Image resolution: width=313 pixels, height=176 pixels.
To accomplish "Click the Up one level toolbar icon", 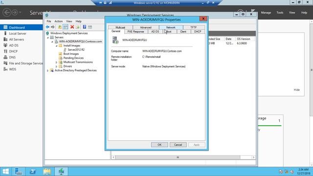I will tap(60, 27).
